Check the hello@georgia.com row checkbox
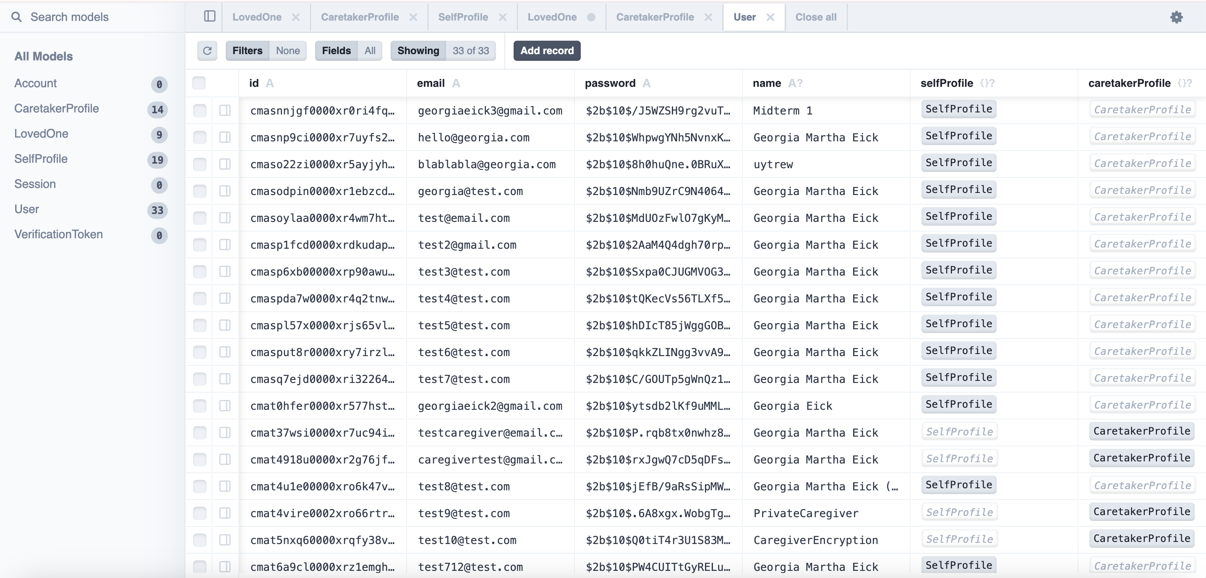Screen dimensions: 1206x578 click(199, 138)
